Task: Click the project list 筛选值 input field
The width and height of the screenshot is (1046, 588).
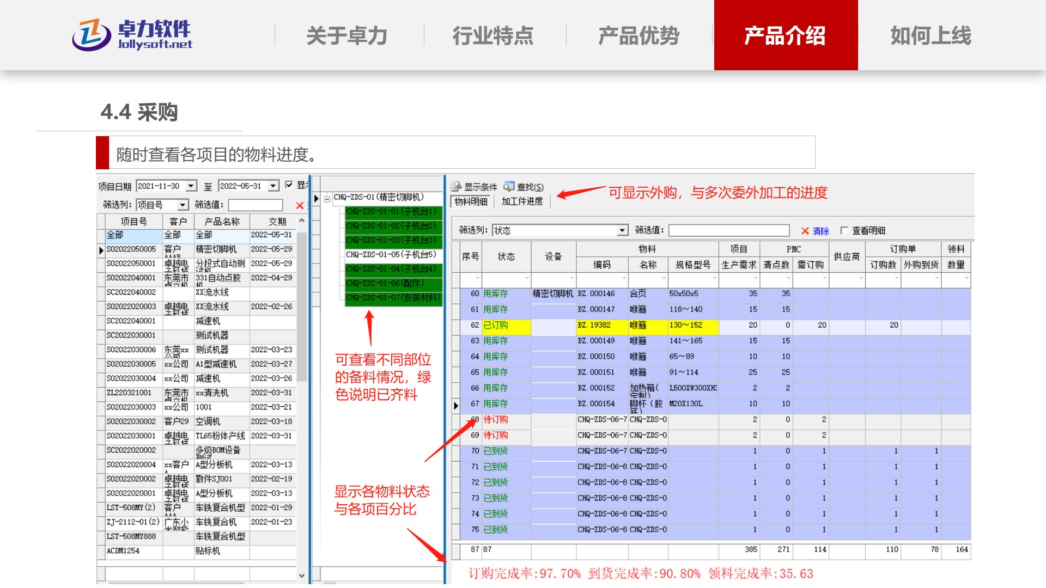Action: [x=256, y=205]
